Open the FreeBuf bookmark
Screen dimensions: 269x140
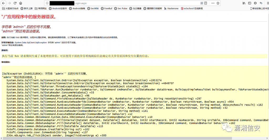(x=107, y=8)
